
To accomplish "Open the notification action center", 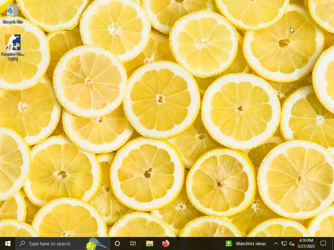I will point(323,243).
